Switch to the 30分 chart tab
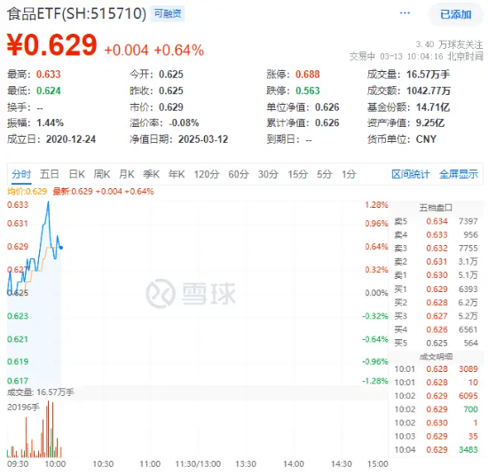 point(268,174)
